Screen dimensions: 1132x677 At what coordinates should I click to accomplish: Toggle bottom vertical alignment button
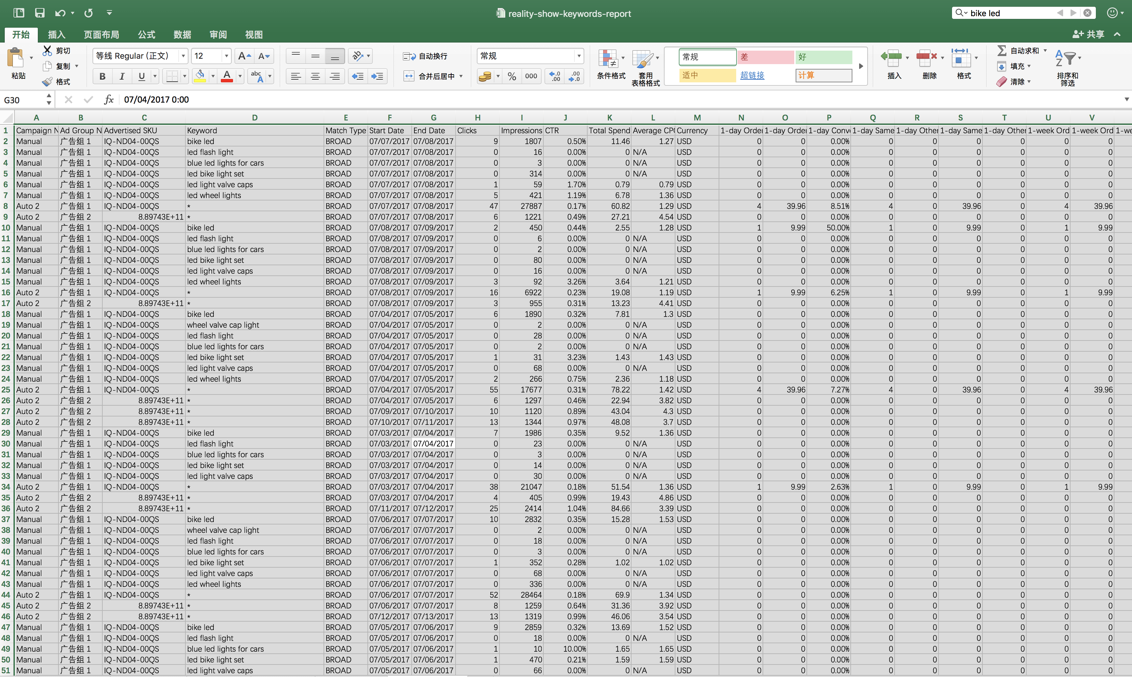point(335,56)
